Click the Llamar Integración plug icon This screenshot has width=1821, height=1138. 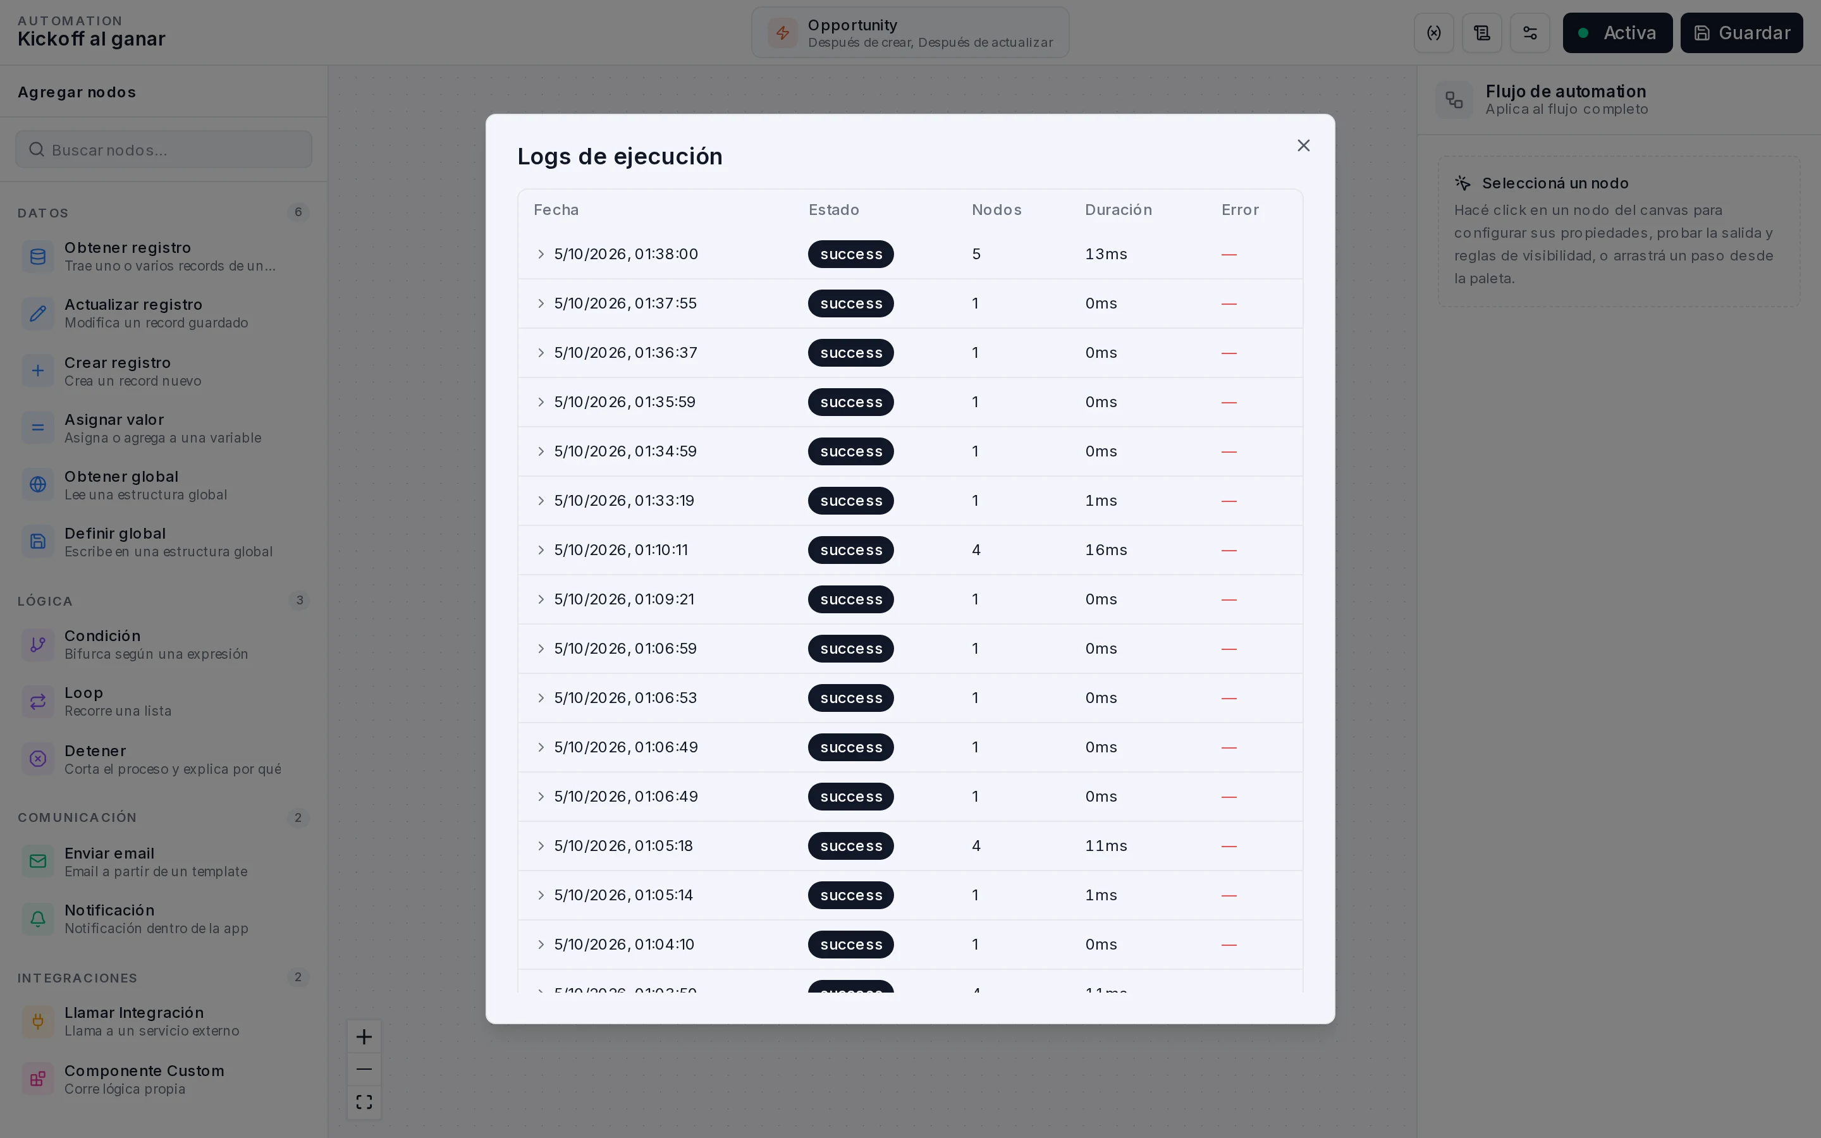pyautogui.click(x=38, y=1021)
